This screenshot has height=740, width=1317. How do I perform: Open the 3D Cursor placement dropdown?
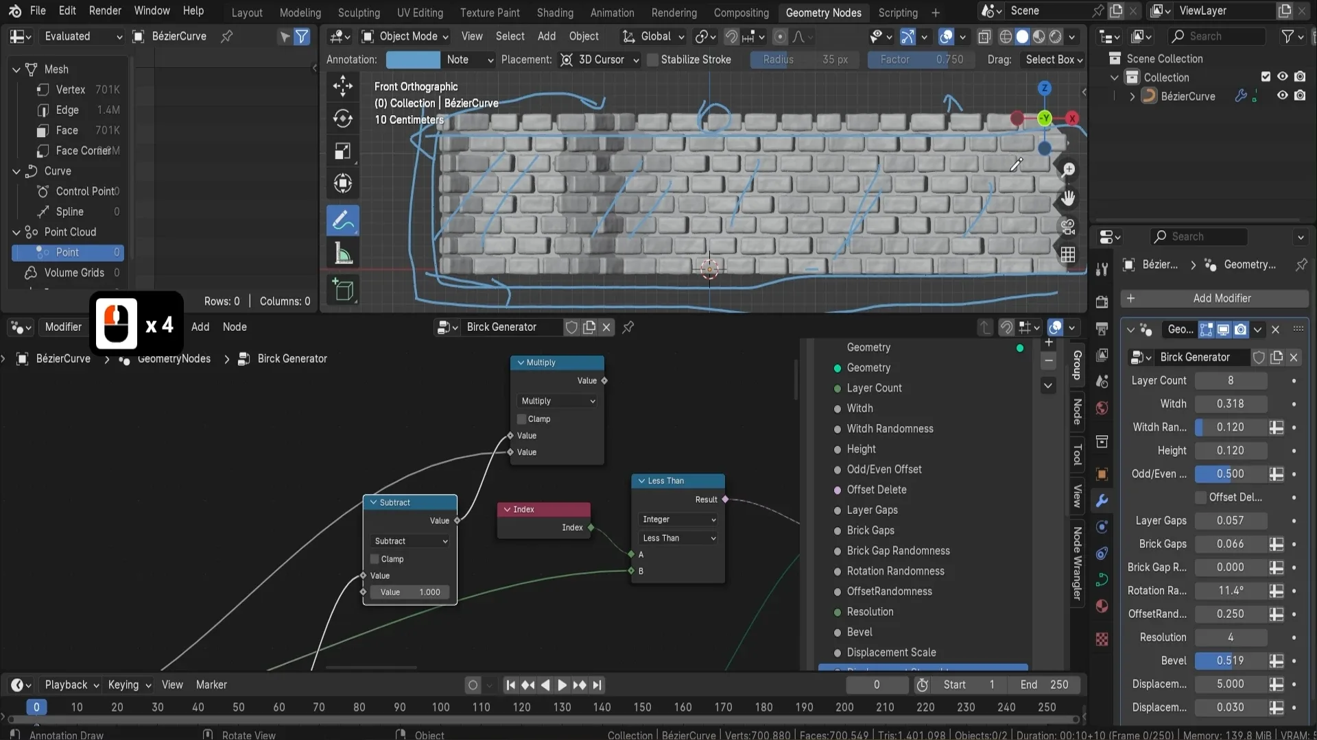tap(600, 60)
